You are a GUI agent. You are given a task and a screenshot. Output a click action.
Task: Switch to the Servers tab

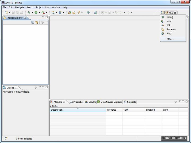(x=90, y=102)
